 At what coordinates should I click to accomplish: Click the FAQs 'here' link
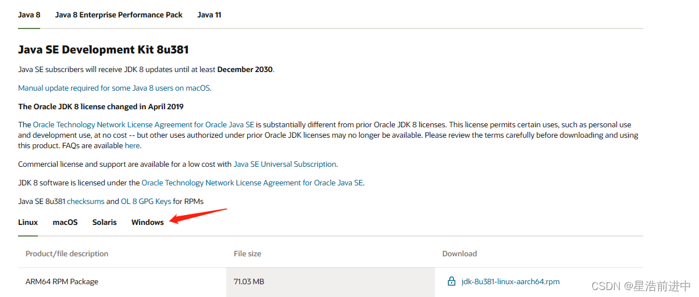(x=132, y=145)
